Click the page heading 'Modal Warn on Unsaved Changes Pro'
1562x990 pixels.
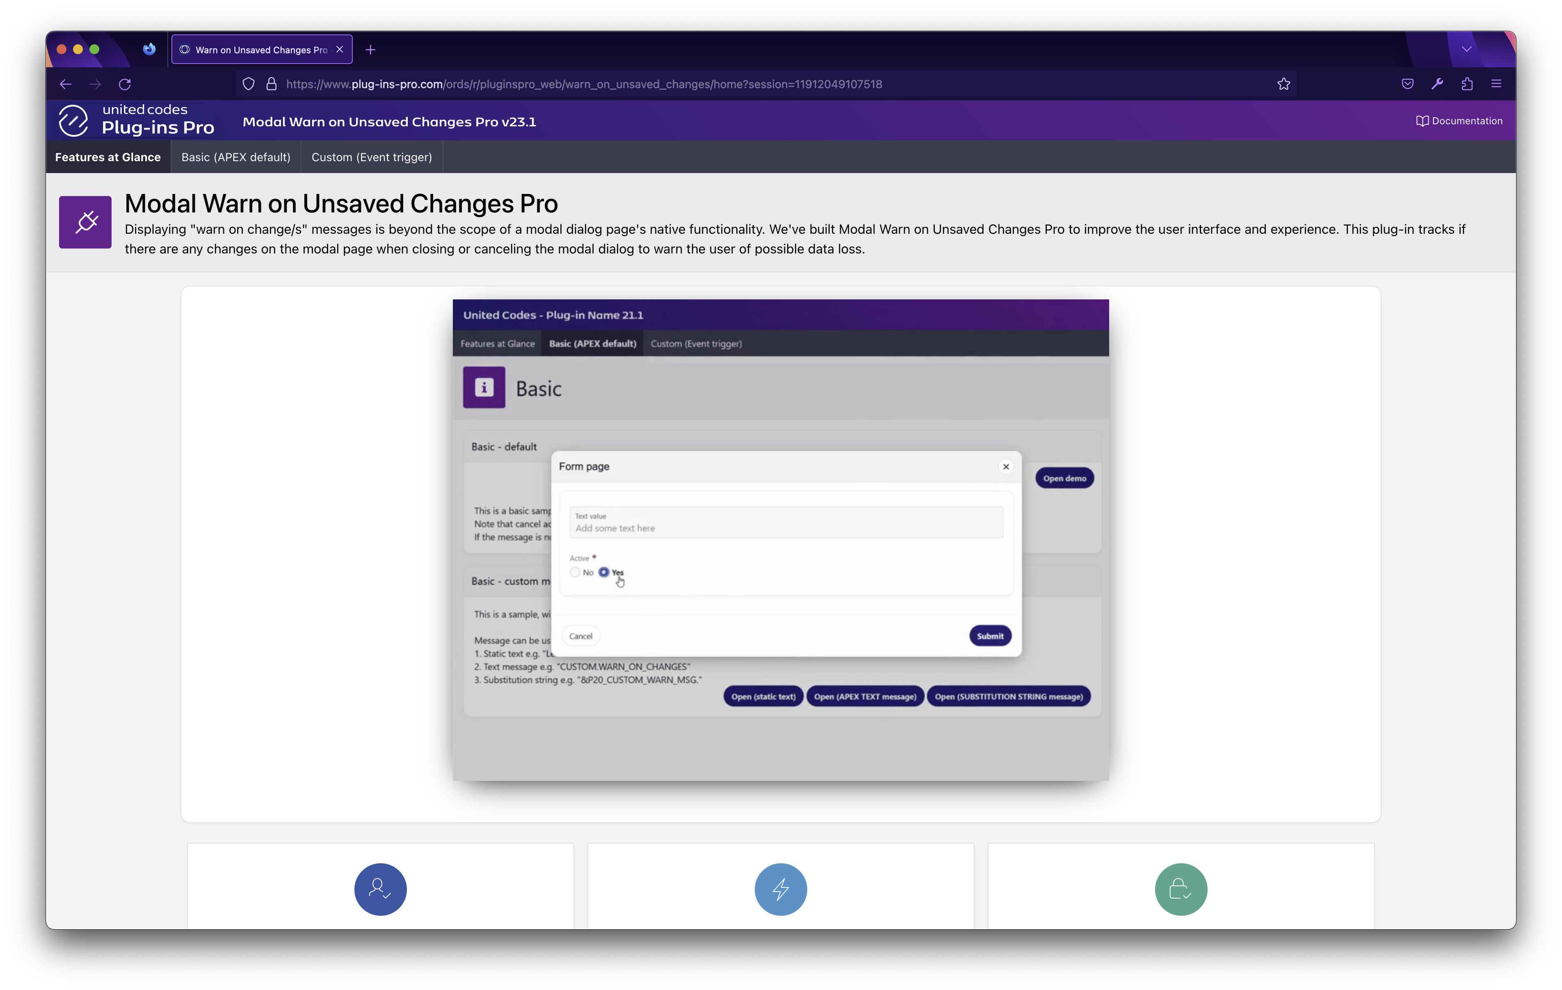[x=341, y=204]
